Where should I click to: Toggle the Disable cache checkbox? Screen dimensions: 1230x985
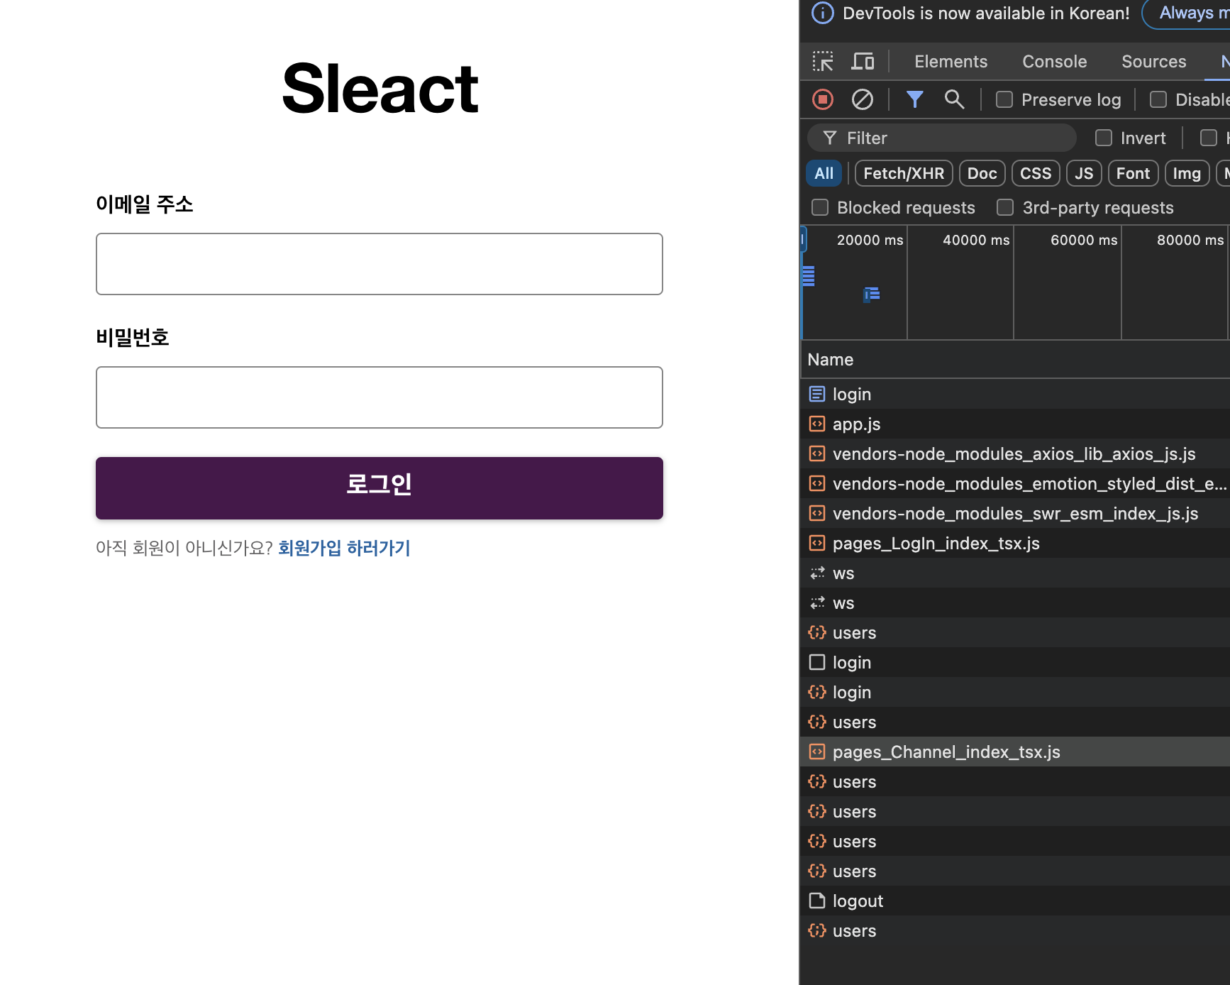point(1158,99)
